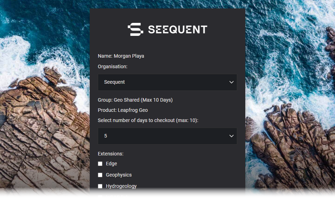
Task: Click the Product: Leapfrog Geo text
Action: click(x=123, y=110)
